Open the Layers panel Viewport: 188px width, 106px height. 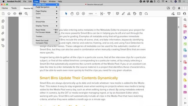click(3, 39)
